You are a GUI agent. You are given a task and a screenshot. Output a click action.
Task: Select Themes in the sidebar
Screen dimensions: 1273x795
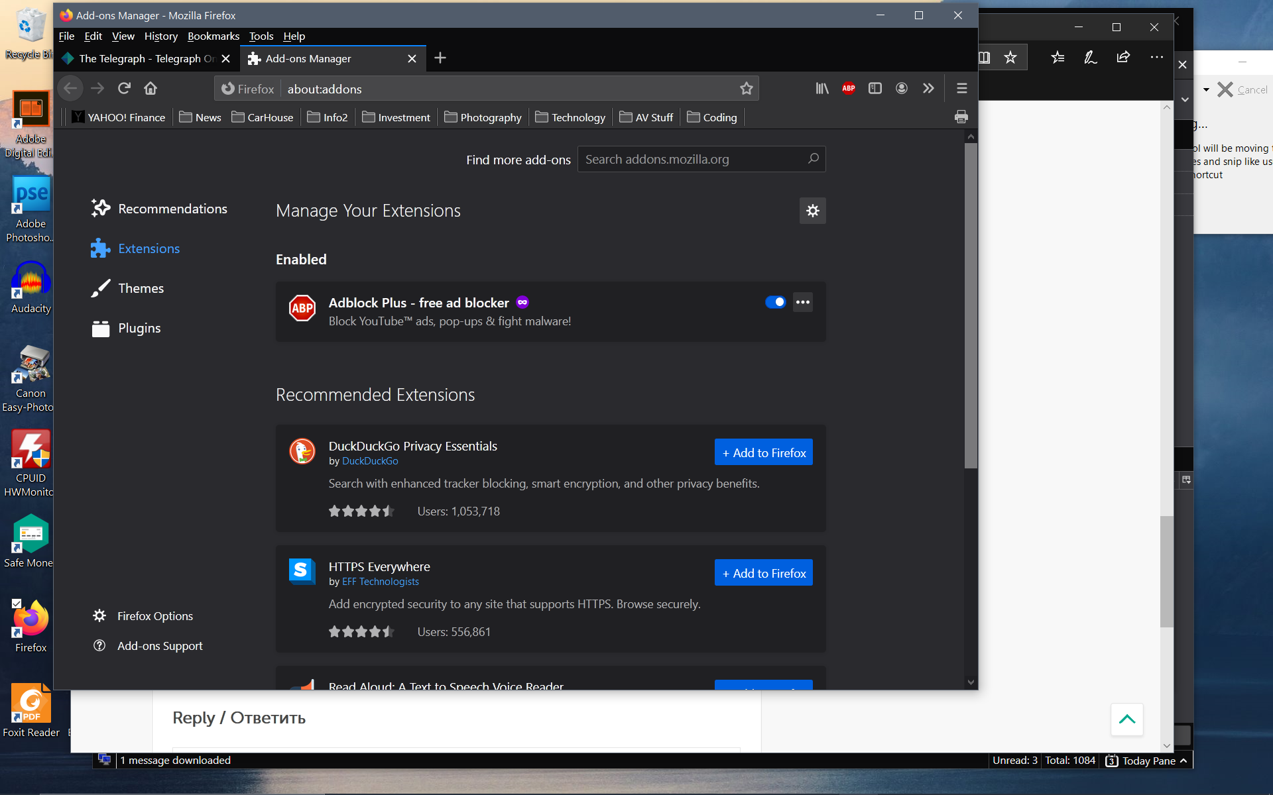pyautogui.click(x=141, y=288)
